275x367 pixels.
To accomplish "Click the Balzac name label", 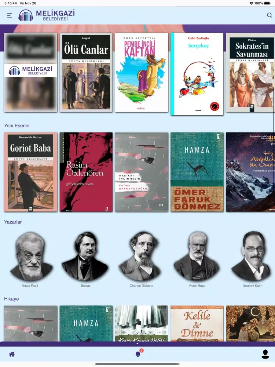I will click(85, 286).
